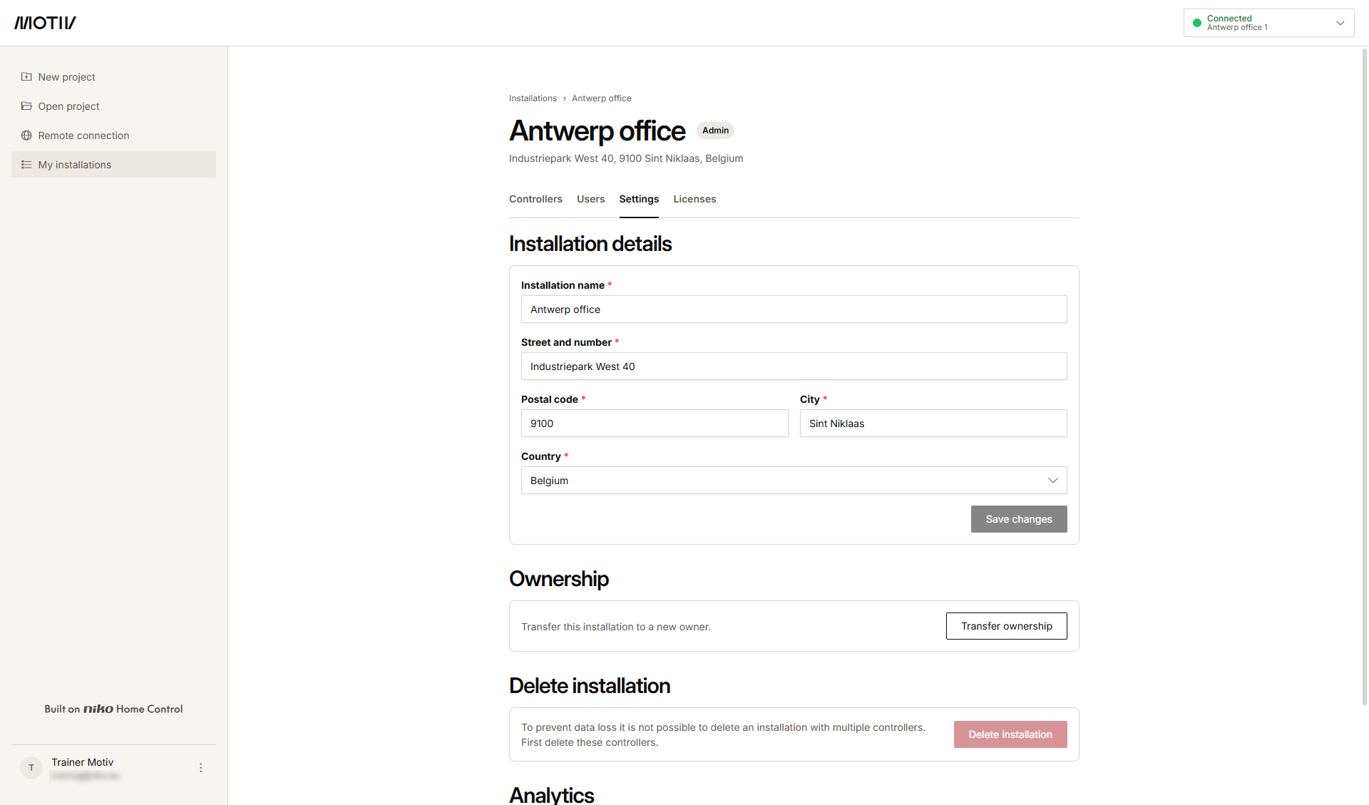Click the City field showing Sint Niklaas
1369x805 pixels.
(933, 424)
